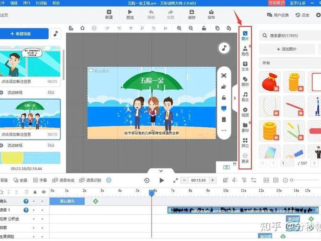
Task: Open the 编辑 (edit) menu
Action: coord(14,3)
